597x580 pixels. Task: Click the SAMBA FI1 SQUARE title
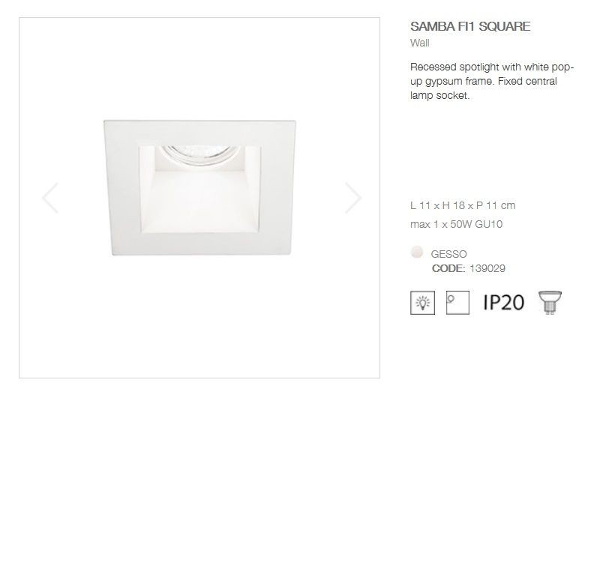tap(470, 26)
